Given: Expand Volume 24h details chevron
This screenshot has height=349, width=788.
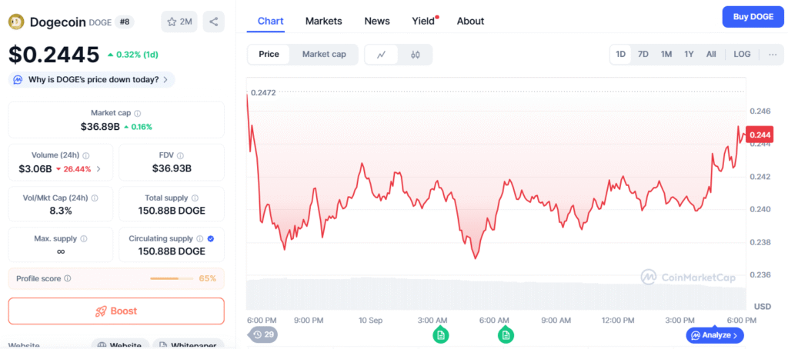Looking at the screenshot, I should coord(98,169).
